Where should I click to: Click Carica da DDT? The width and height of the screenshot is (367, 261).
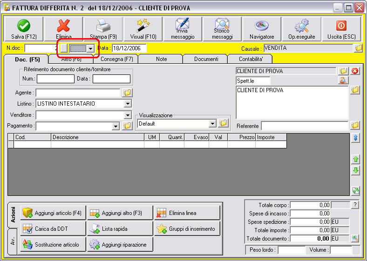pos(53,228)
